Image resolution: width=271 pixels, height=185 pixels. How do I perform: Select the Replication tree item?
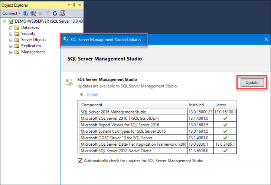coord(31,46)
